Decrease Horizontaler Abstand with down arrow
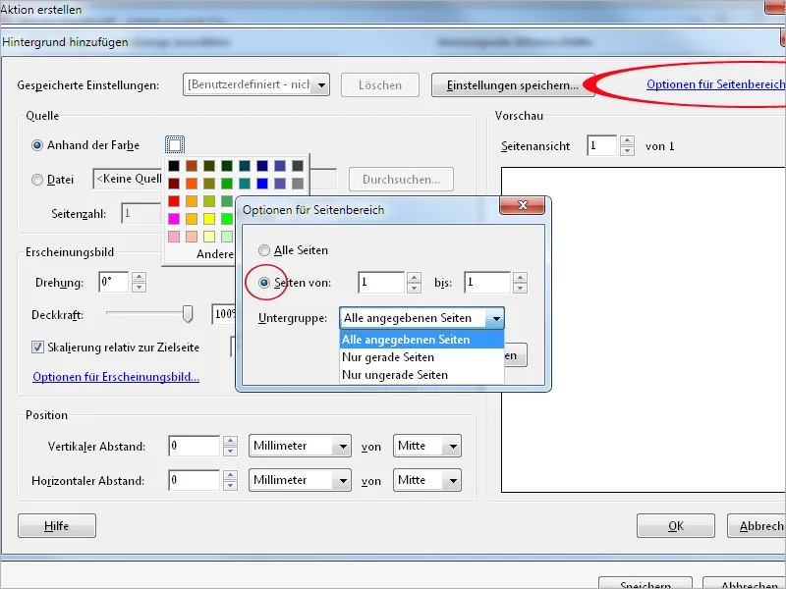 [x=230, y=485]
